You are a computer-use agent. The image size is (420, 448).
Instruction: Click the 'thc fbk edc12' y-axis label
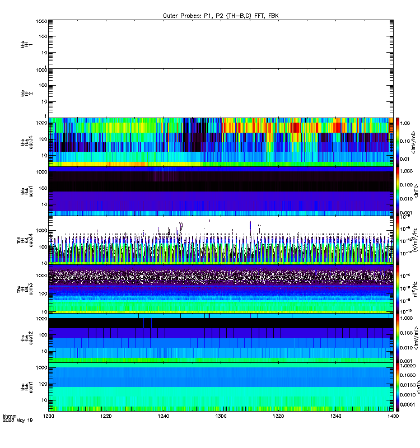pyautogui.click(x=26, y=338)
